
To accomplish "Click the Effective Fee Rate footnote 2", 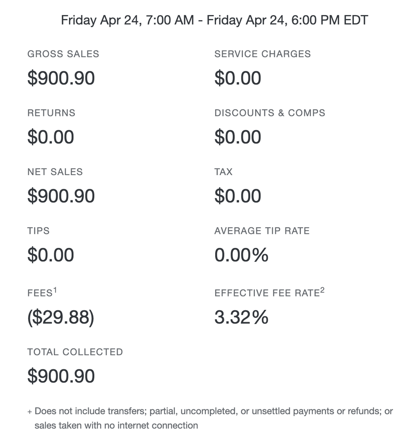I will point(322,290).
